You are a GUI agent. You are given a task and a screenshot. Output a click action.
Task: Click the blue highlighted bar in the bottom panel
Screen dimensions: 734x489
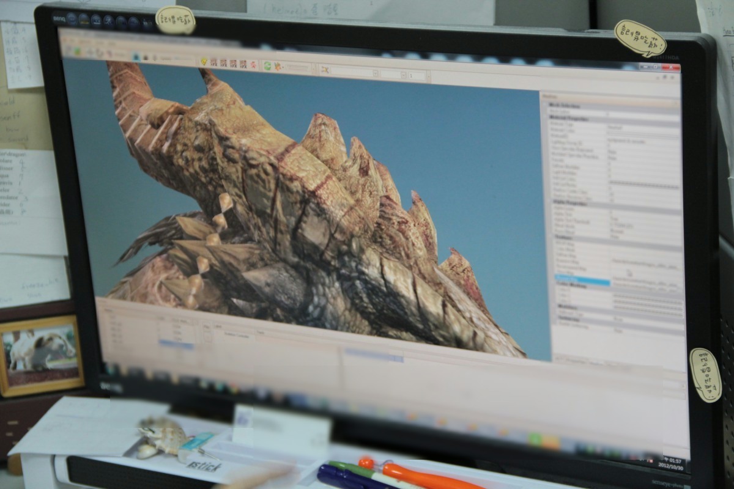pyautogui.click(x=373, y=355)
